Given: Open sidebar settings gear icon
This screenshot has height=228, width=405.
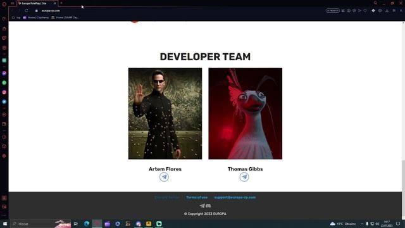Looking at the screenshot, I should pos(4,156).
